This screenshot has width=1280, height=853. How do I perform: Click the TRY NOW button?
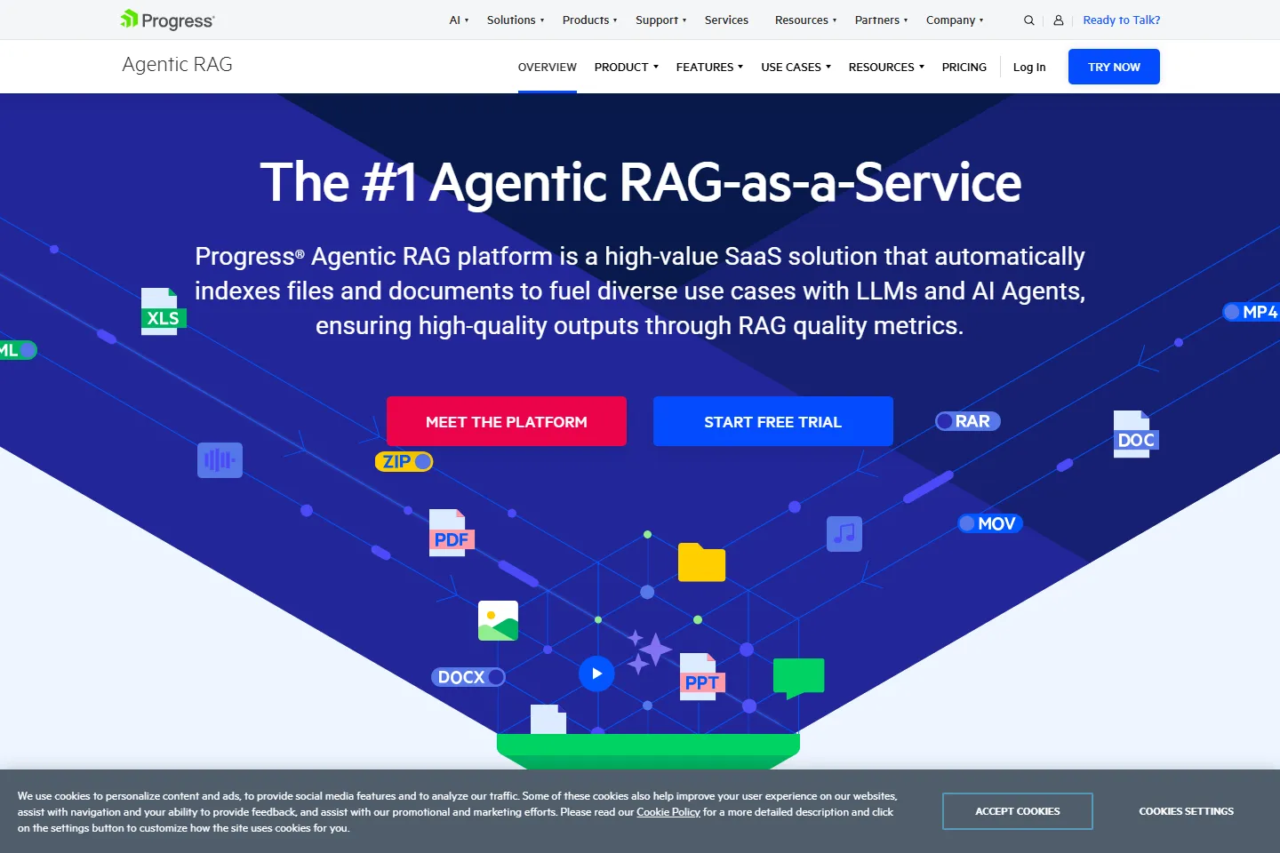[1114, 67]
